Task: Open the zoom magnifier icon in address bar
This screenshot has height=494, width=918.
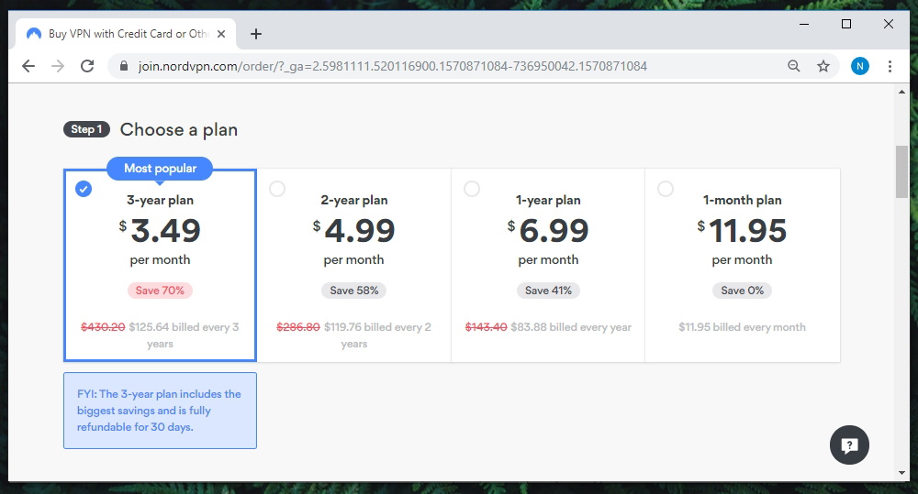Action: [793, 66]
